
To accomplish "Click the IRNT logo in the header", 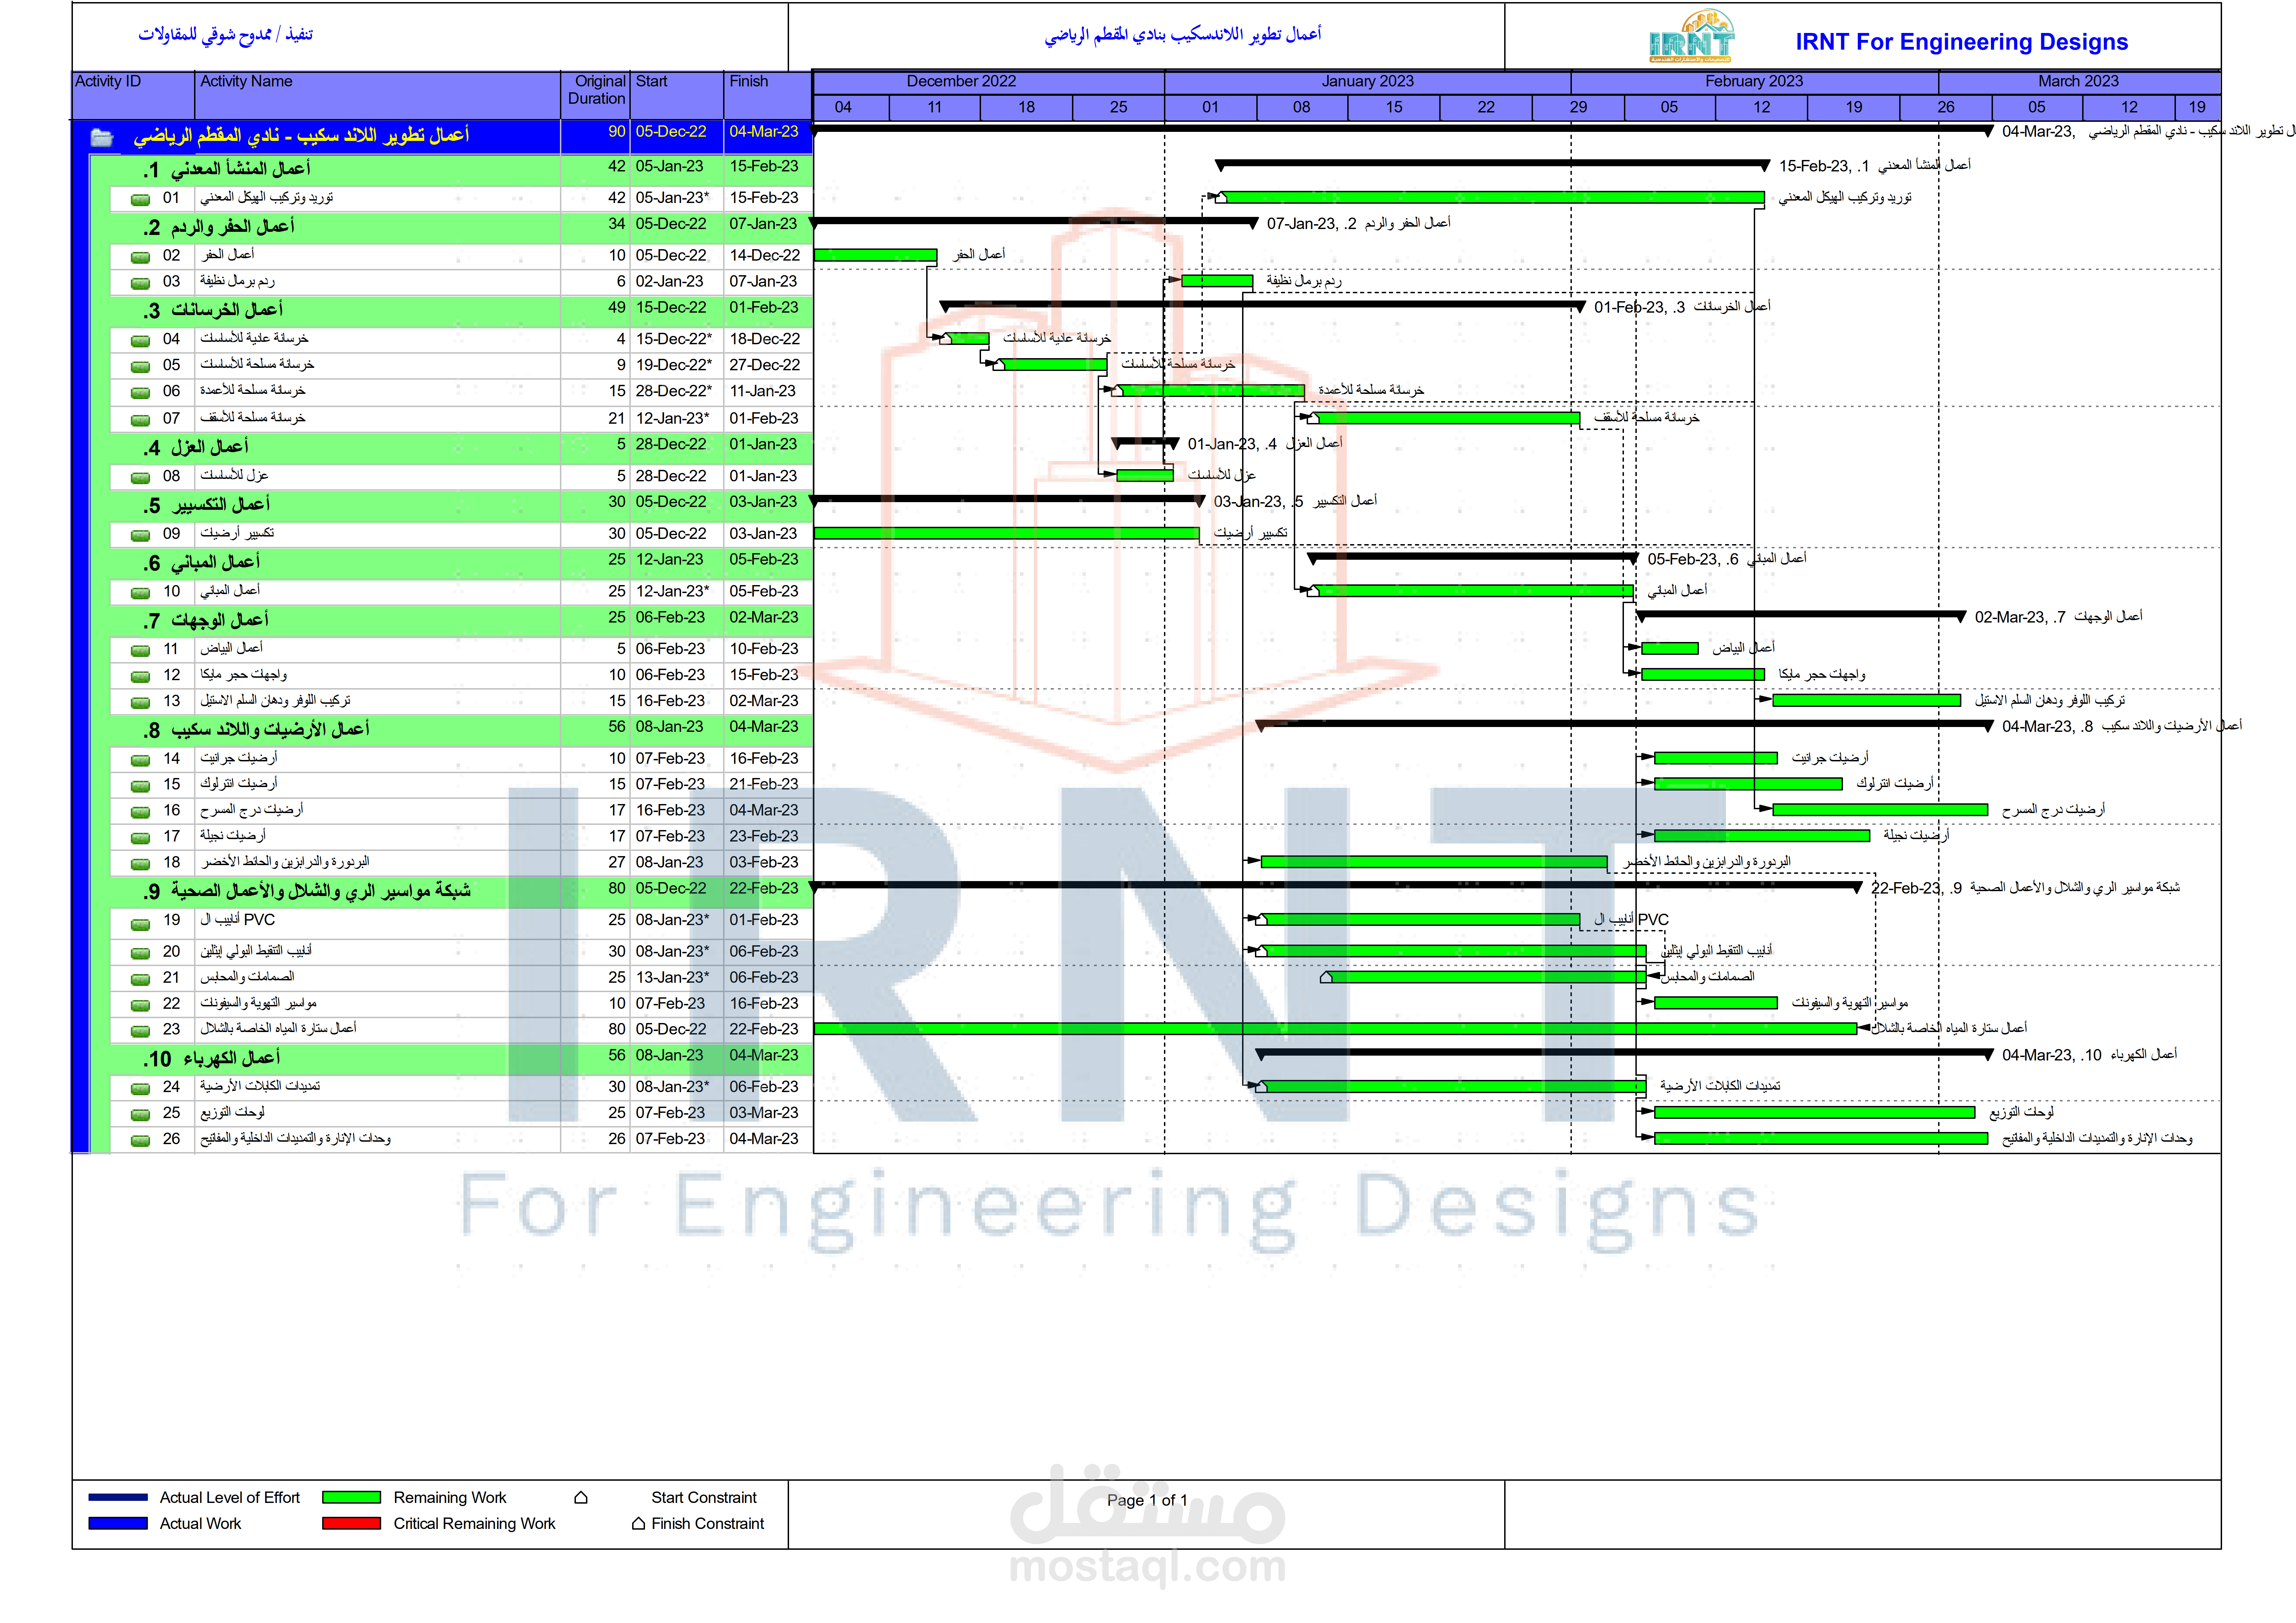I will coord(1692,37).
